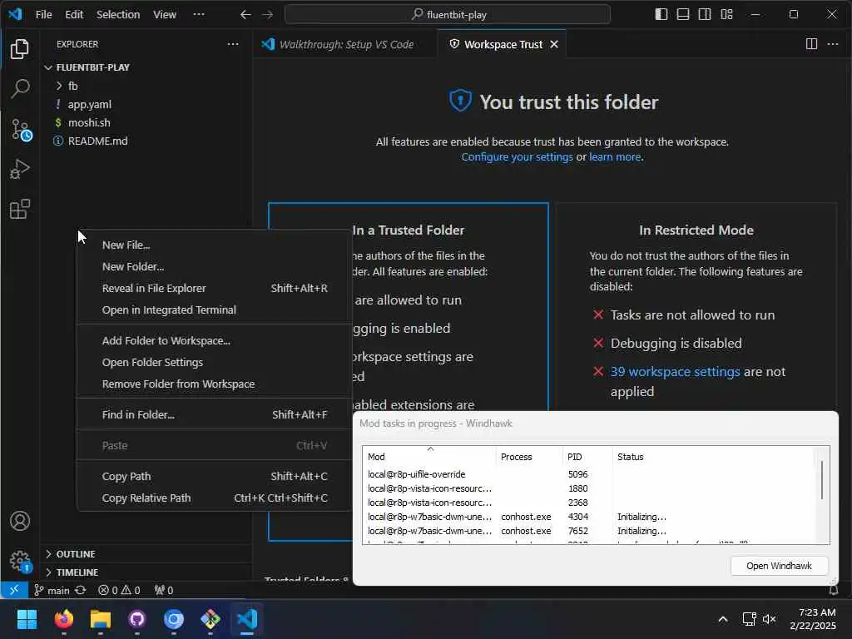The image size is (852, 639).
Task: Go back with the left arrow
Action: tap(245, 15)
